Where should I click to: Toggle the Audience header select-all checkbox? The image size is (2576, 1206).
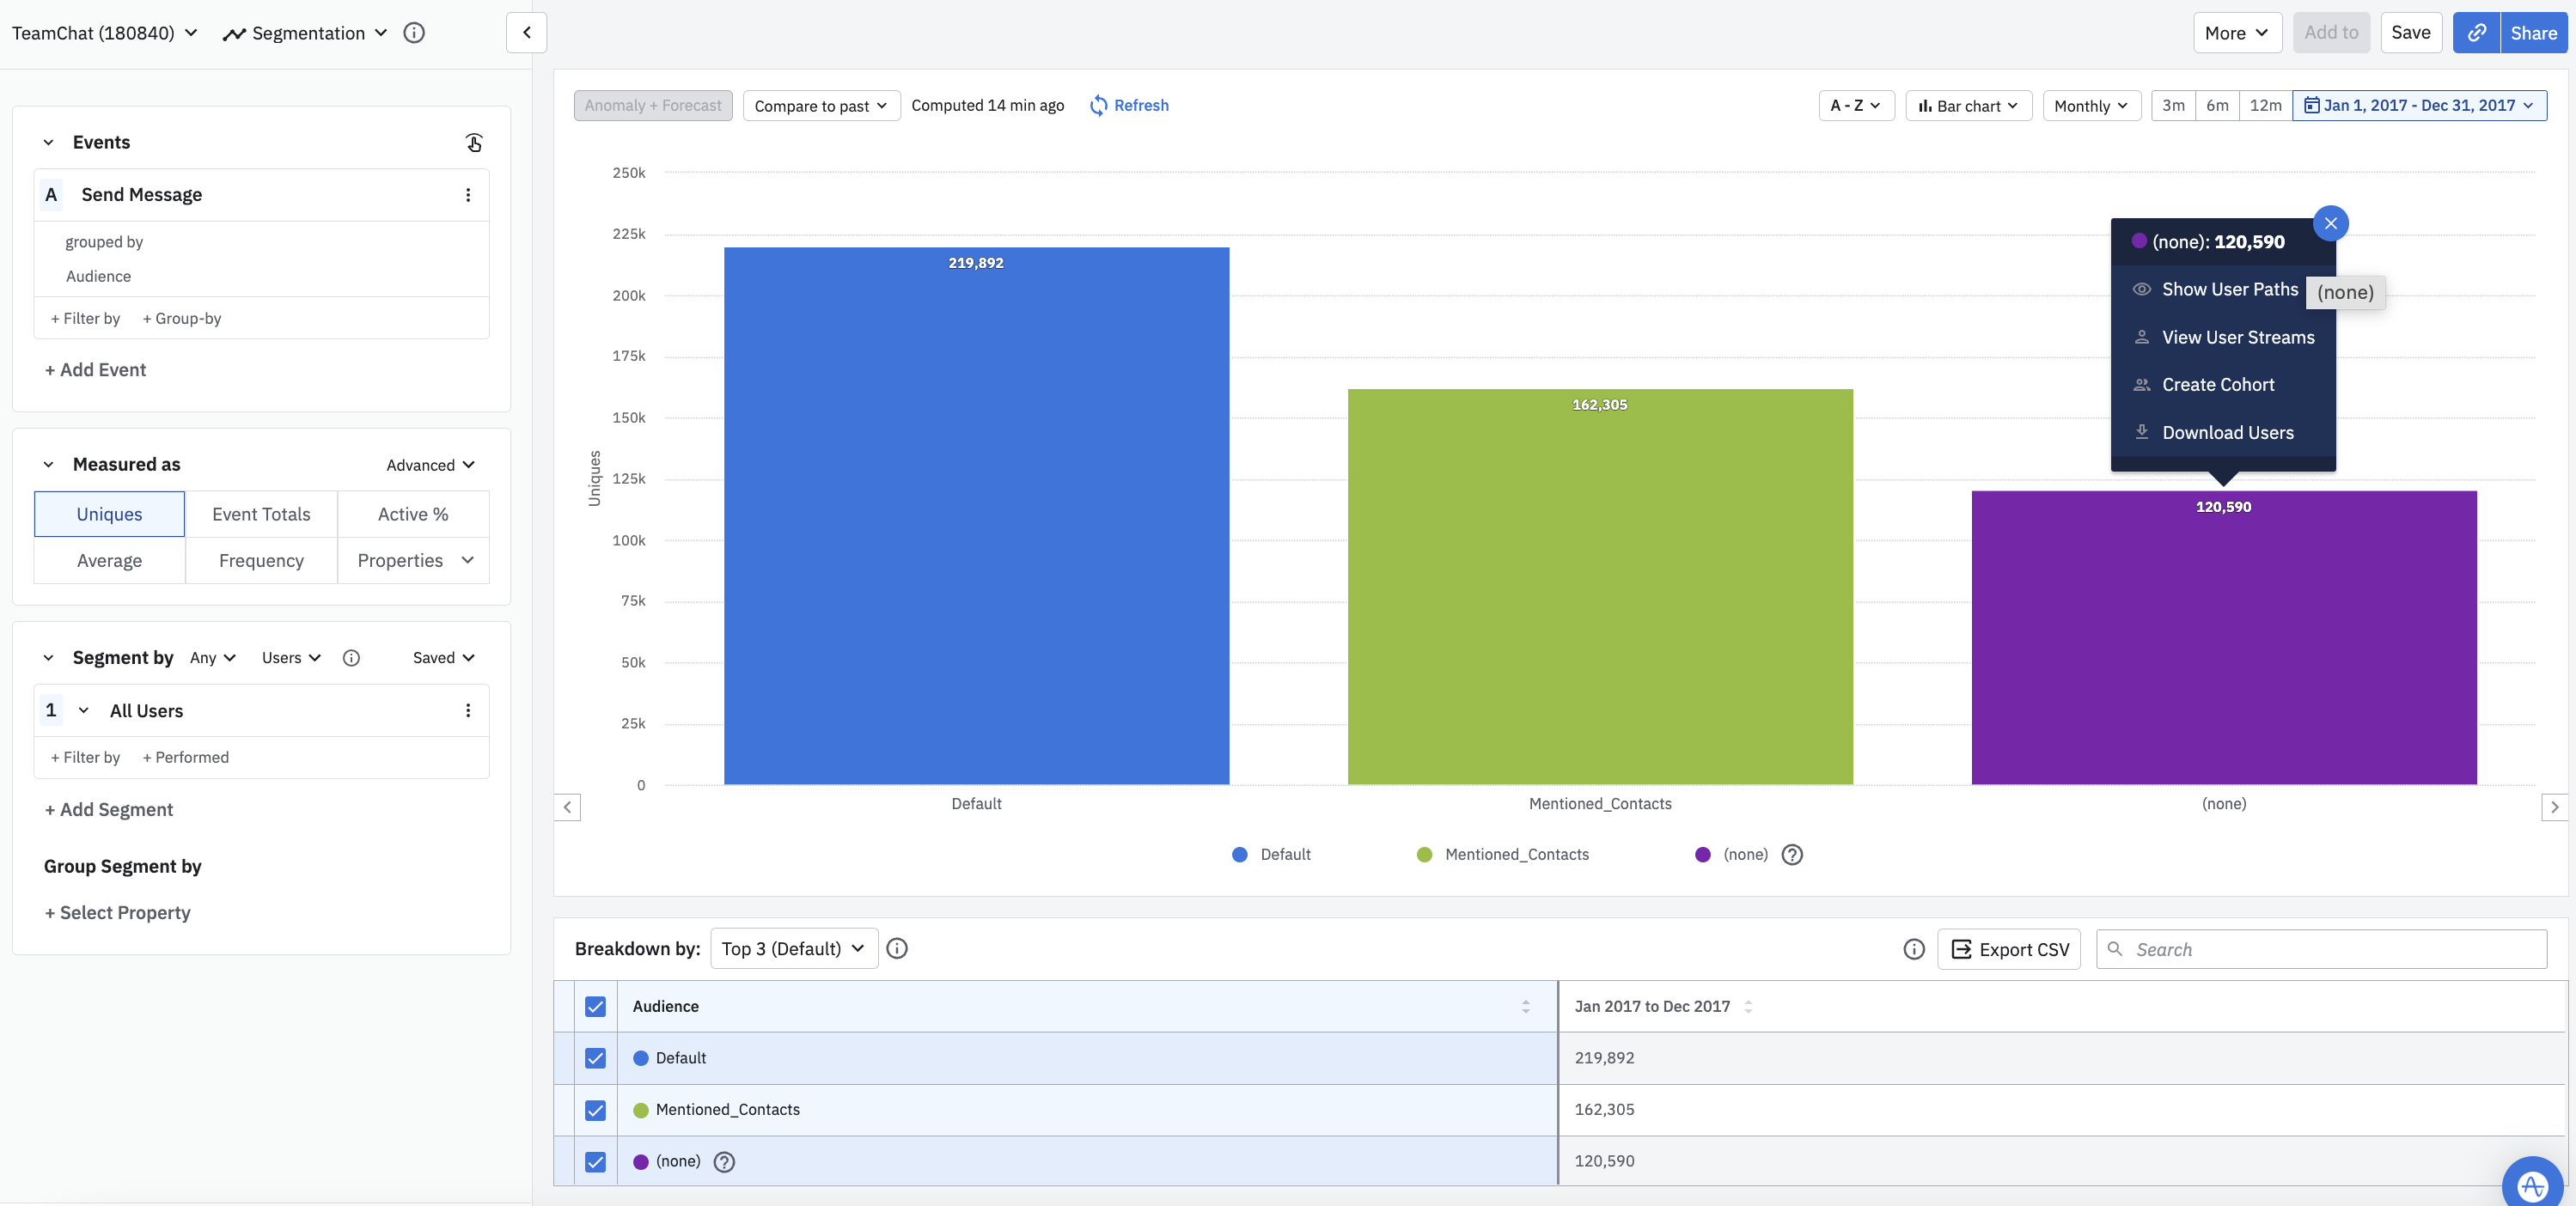pos(595,1006)
